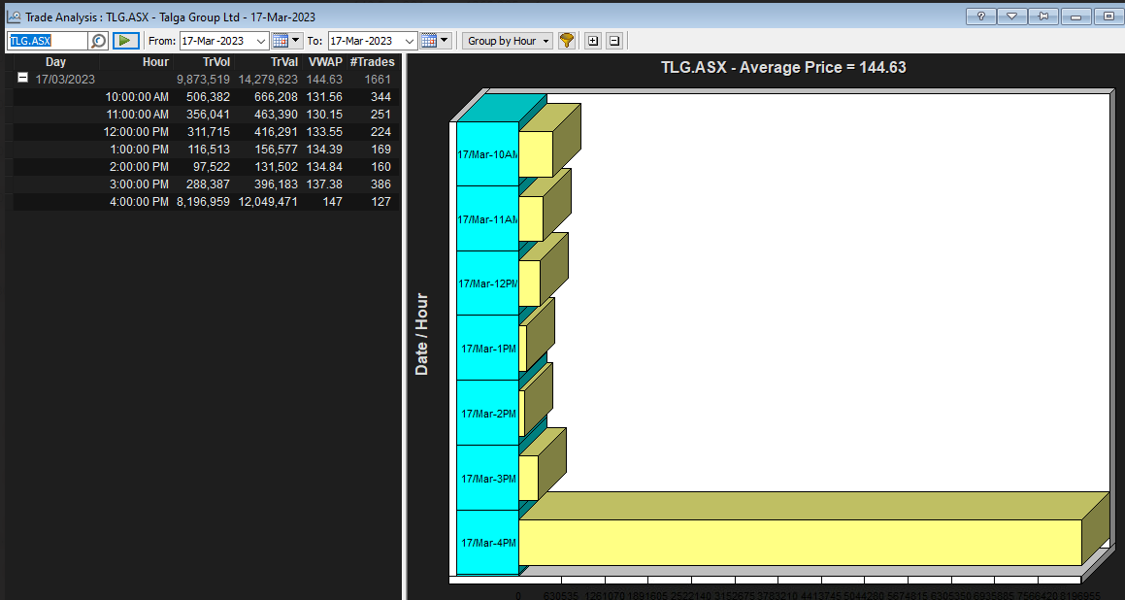
Task: Maximize the Trade Analysis window
Action: coord(1108,17)
